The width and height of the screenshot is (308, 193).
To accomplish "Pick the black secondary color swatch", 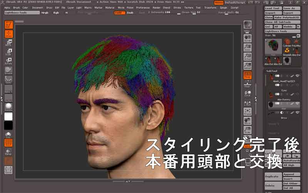I will (8, 125).
